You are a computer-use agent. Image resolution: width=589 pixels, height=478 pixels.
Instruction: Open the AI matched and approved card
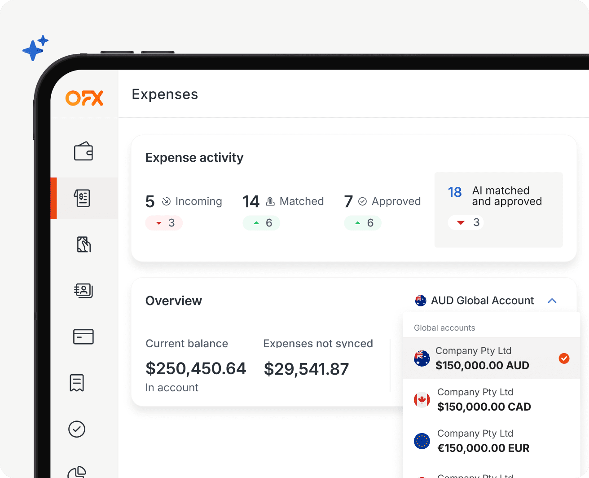498,209
